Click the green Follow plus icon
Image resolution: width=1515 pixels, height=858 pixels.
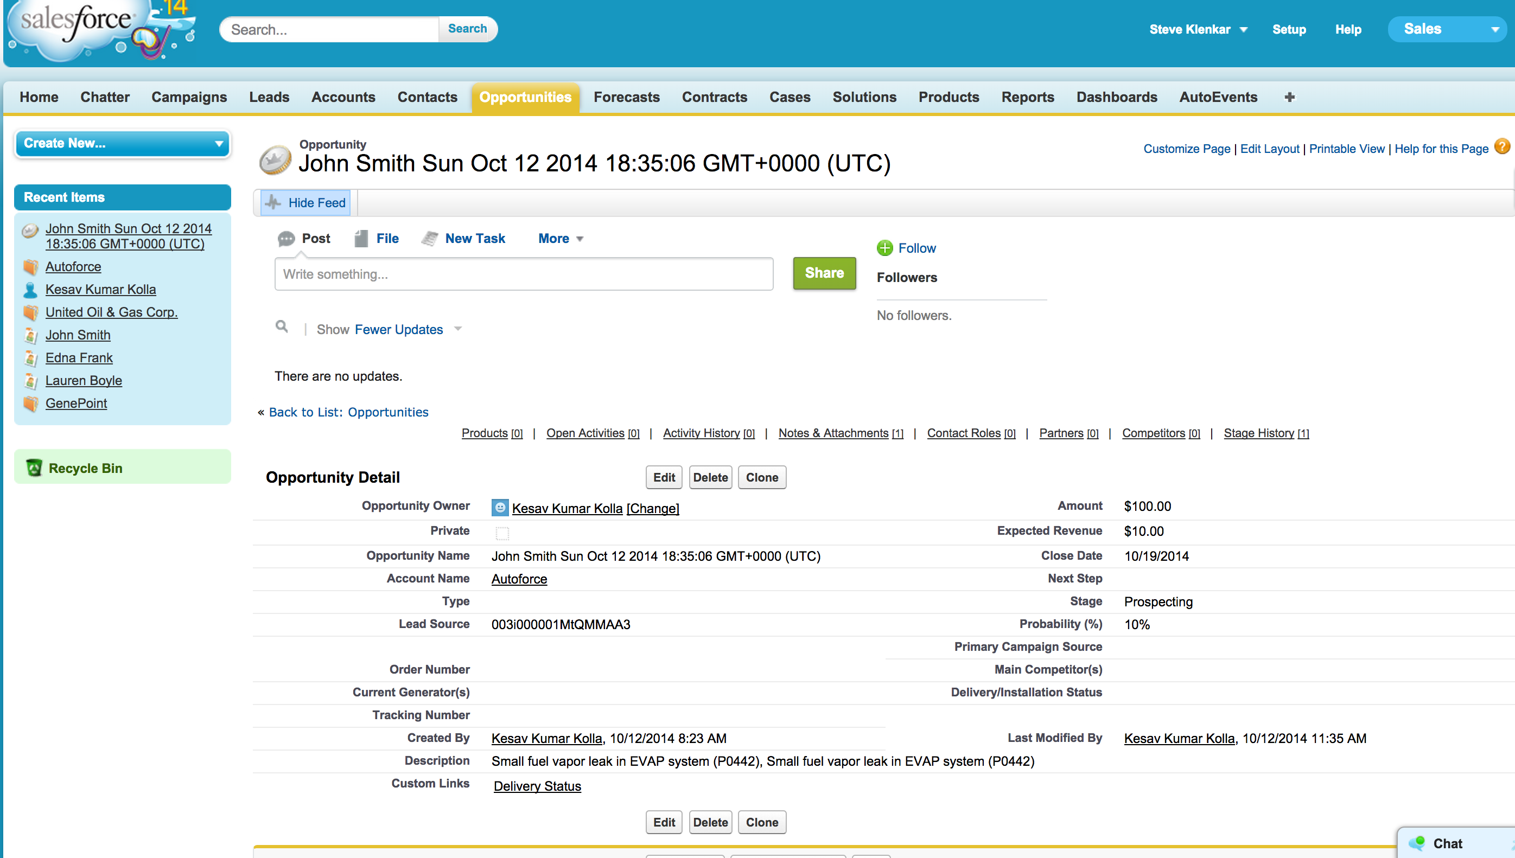pyautogui.click(x=884, y=248)
